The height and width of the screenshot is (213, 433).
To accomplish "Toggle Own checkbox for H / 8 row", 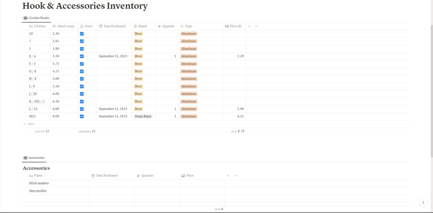I will [82, 79].
